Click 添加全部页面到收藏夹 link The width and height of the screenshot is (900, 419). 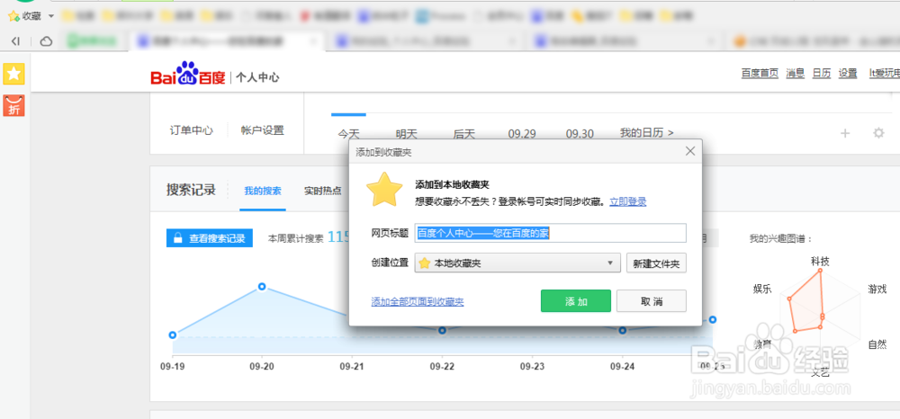tap(418, 301)
